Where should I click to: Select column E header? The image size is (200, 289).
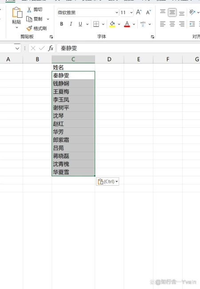coord(139,59)
